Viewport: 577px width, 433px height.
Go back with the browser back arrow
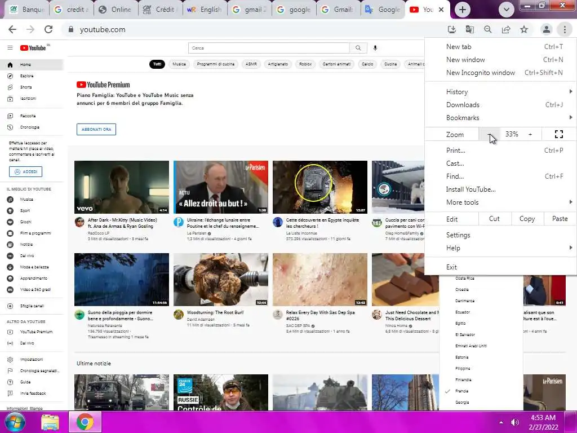tap(12, 29)
